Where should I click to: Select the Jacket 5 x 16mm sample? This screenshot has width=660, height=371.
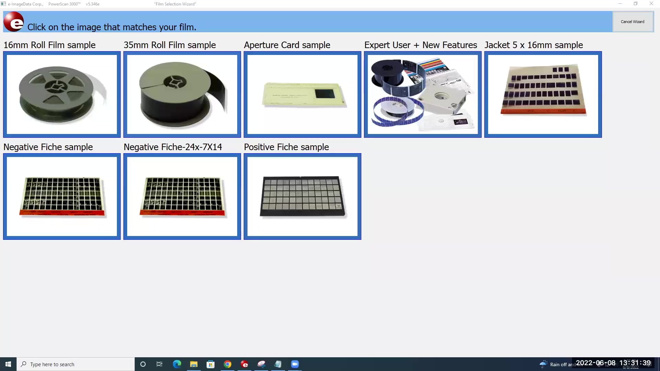coord(543,94)
